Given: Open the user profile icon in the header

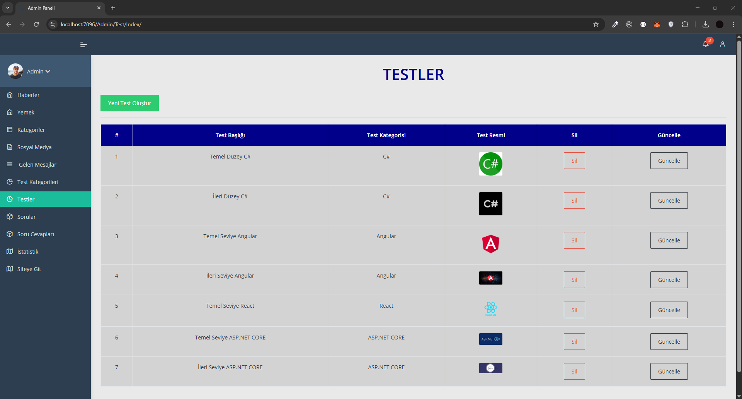Looking at the screenshot, I should click(x=723, y=44).
